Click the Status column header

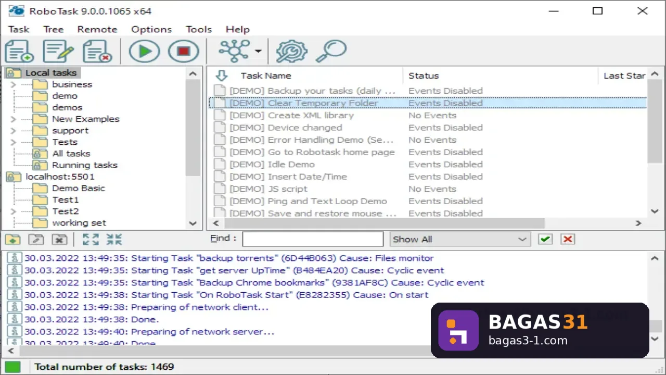pos(424,76)
